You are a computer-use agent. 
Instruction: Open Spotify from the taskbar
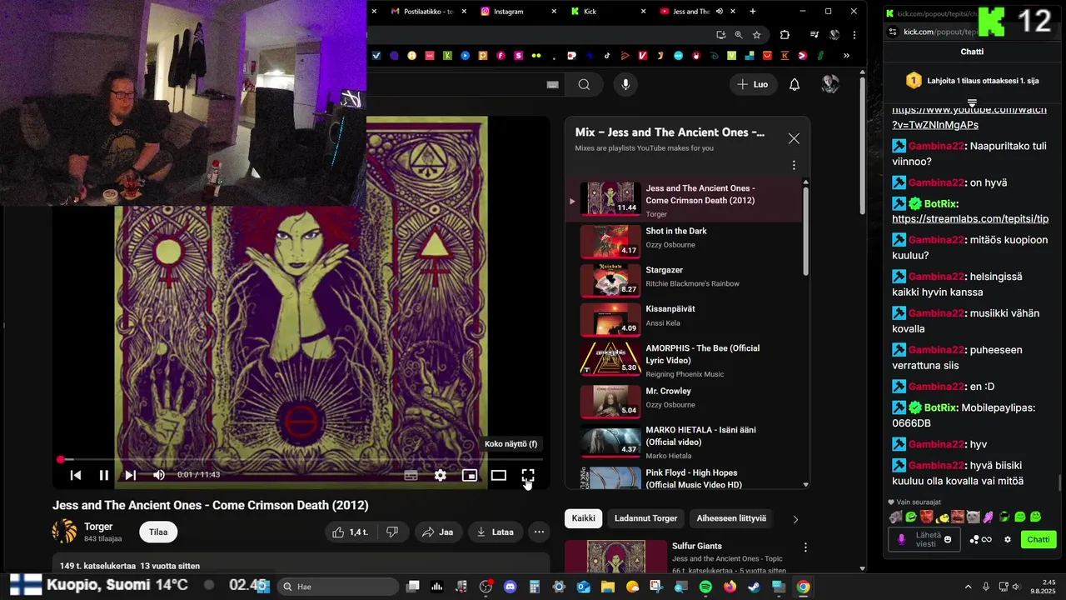point(705,587)
